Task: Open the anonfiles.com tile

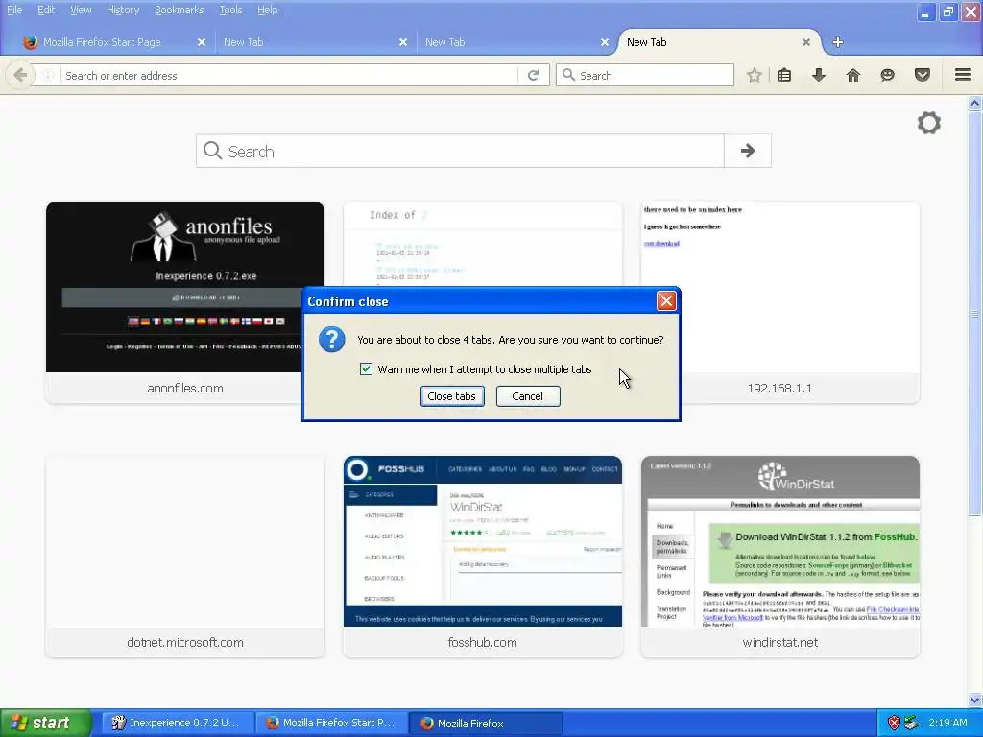Action: click(185, 302)
